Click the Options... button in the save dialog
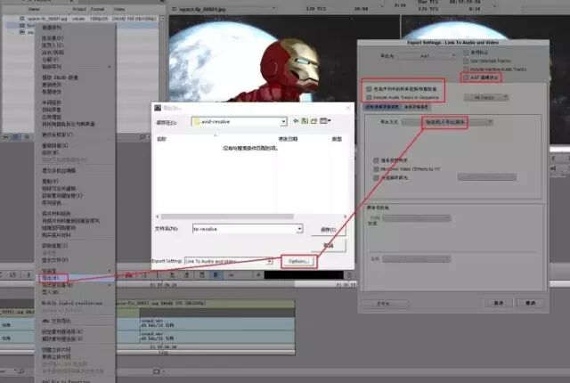The height and width of the screenshot is (383, 570). coord(299,261)
